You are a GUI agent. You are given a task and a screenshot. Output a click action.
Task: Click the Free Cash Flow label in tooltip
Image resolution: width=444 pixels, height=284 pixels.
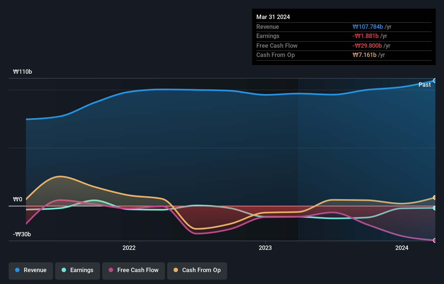click(x=277, y=46)
